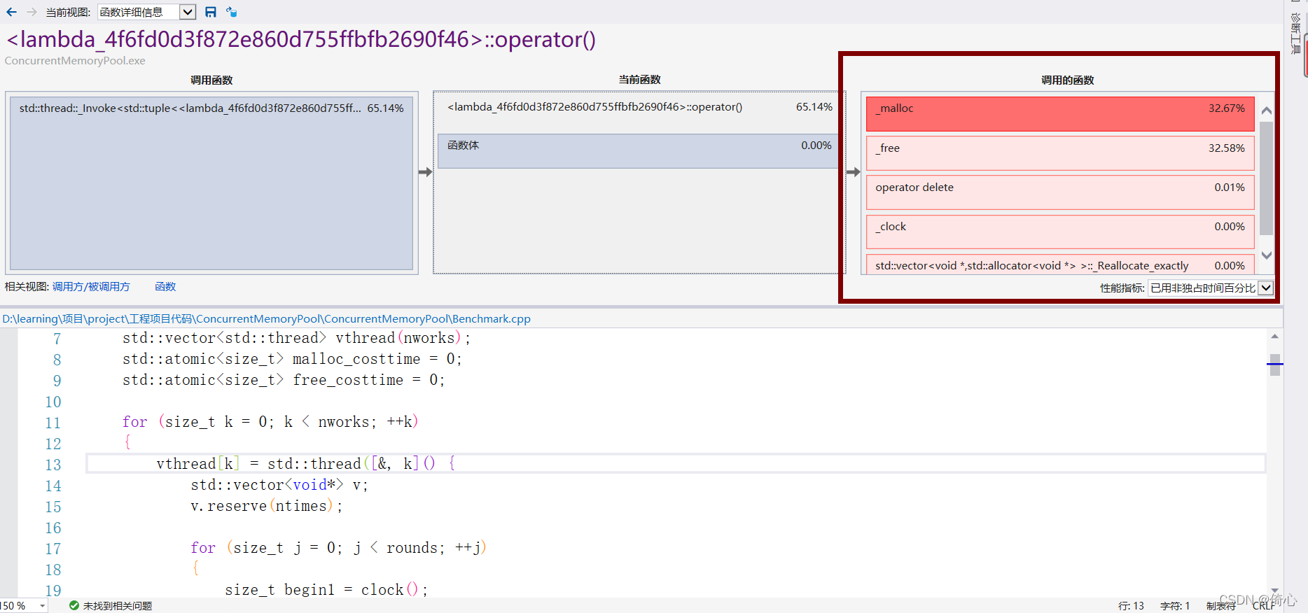Open the 性能指标 dropdown
The width and height of the screenshot is (1308, 613).
(1210, 288)
